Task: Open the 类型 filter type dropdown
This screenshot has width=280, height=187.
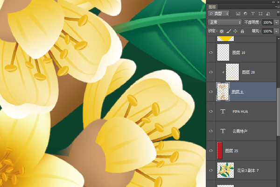Action: click(x=218, y=14)
